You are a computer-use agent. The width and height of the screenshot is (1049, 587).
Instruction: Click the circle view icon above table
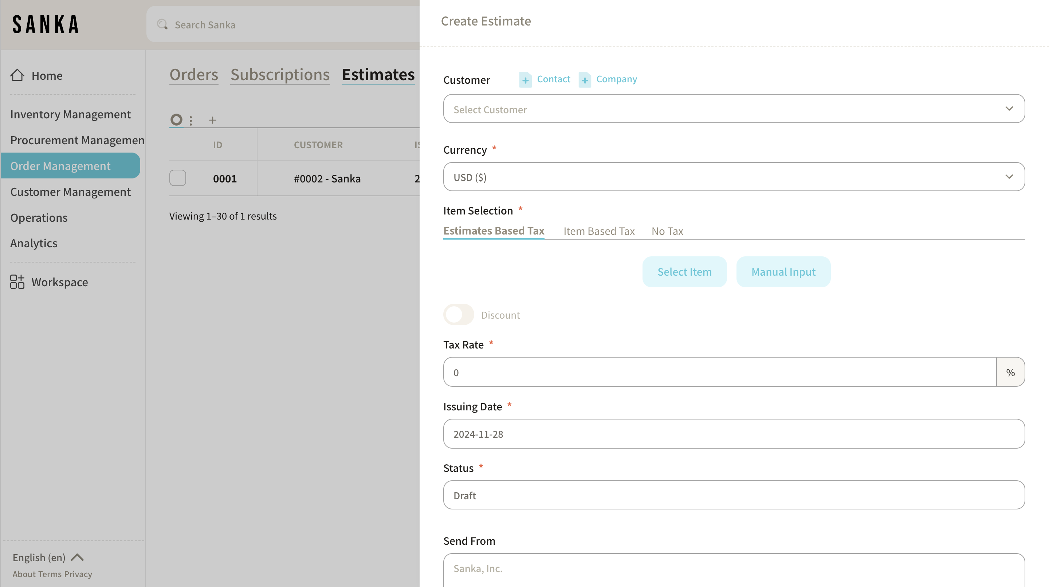coord(176,120)
